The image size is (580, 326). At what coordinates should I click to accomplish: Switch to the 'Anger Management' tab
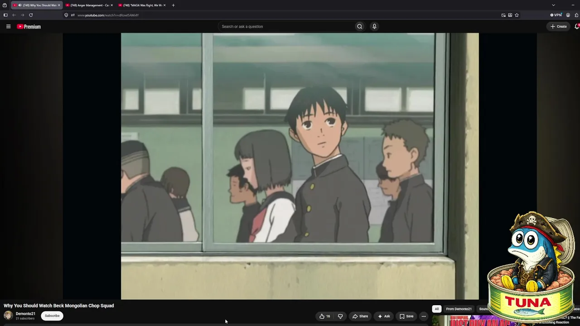pyautogui.click(x=89, y=5)
